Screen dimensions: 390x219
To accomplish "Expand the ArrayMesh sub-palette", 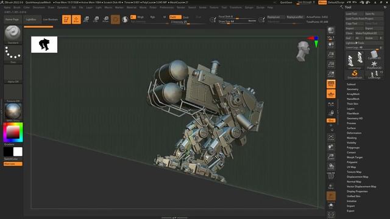I will tap(353, 94).
